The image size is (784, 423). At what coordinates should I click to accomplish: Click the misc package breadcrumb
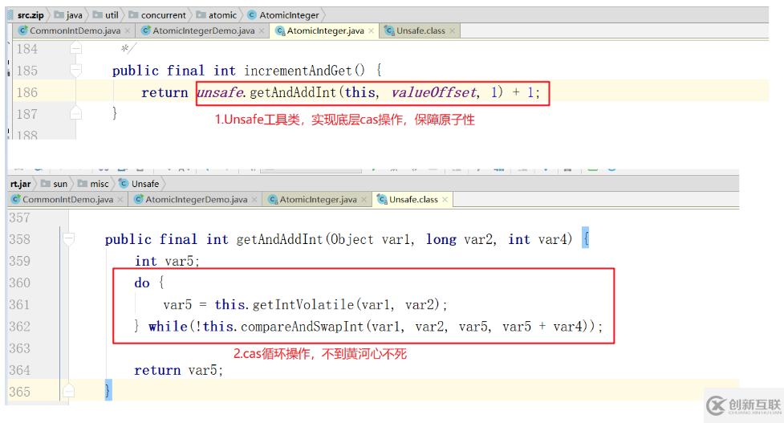[x=94, y=184]
